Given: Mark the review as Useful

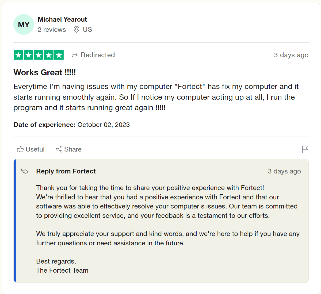Looking at the screenshot, I should [x=35, y=149].
